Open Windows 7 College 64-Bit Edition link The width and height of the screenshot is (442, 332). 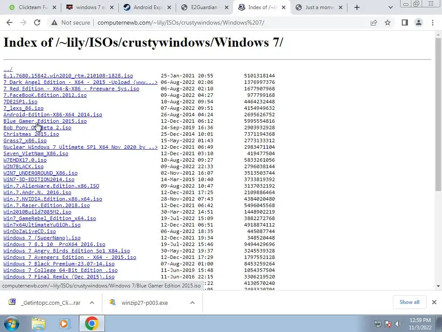[x=60, y=271]
